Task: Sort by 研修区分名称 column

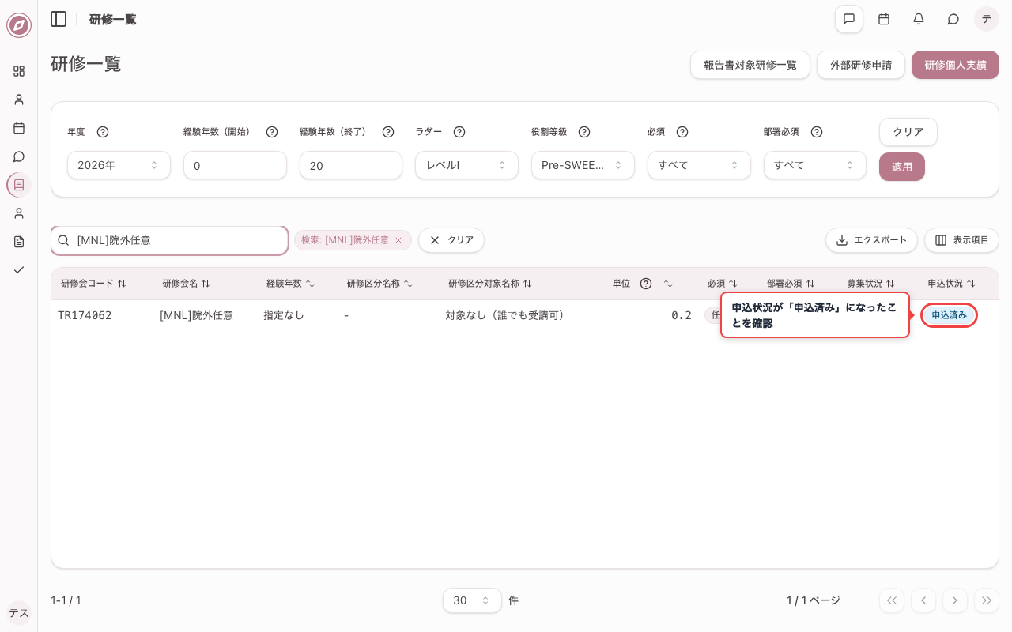Action: click(379, 284)
